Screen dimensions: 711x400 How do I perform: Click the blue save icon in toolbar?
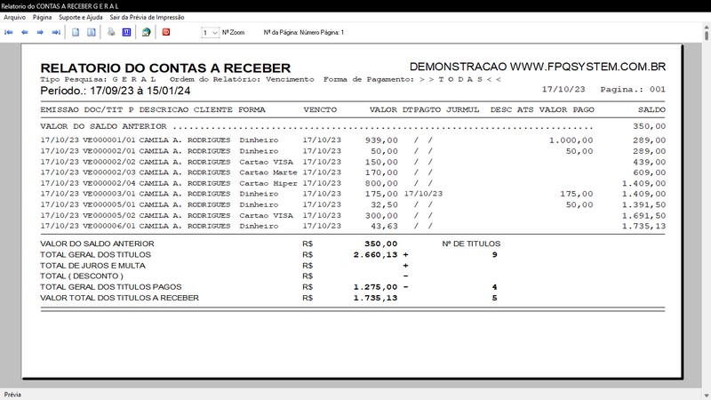pyautogui.click(x=126, y=32)
